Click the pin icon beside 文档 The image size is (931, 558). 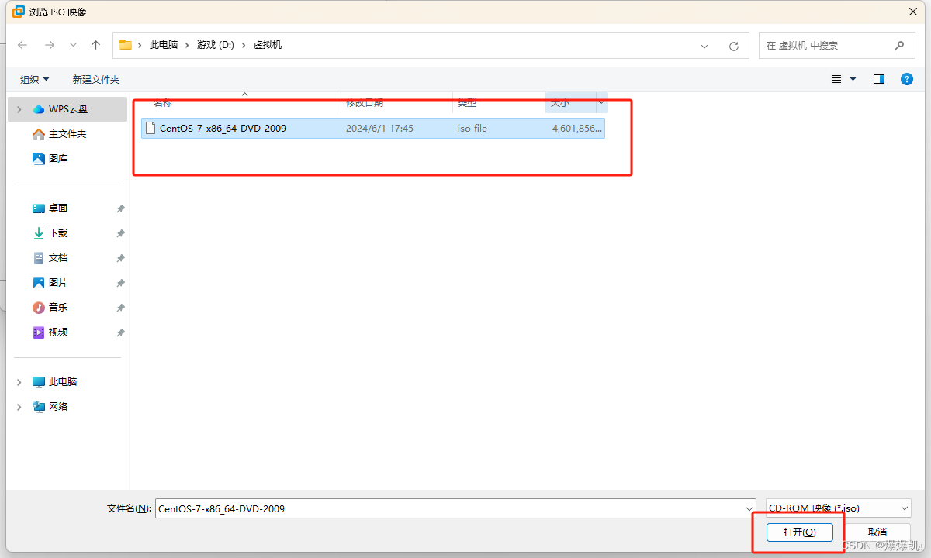pos(120,259)
